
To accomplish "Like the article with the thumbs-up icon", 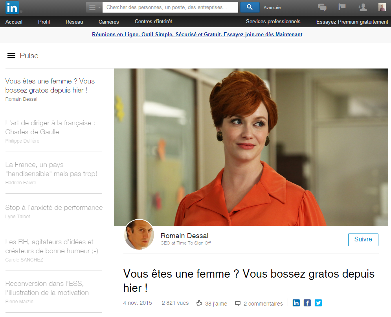I will [x=199, y=303].
